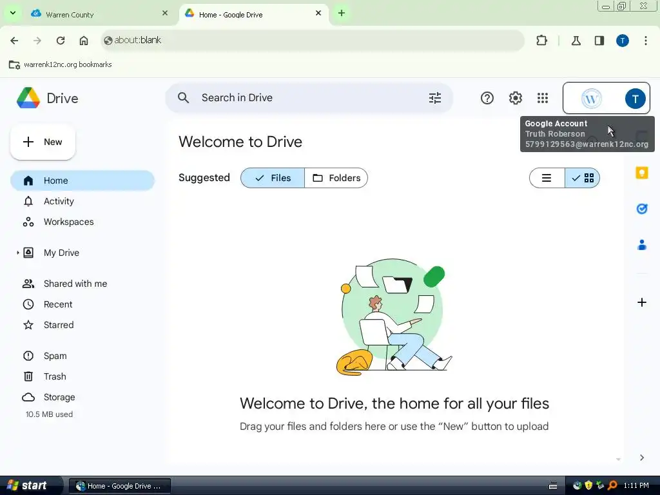Click the yellow shield tray icon

tap(588, 485)
